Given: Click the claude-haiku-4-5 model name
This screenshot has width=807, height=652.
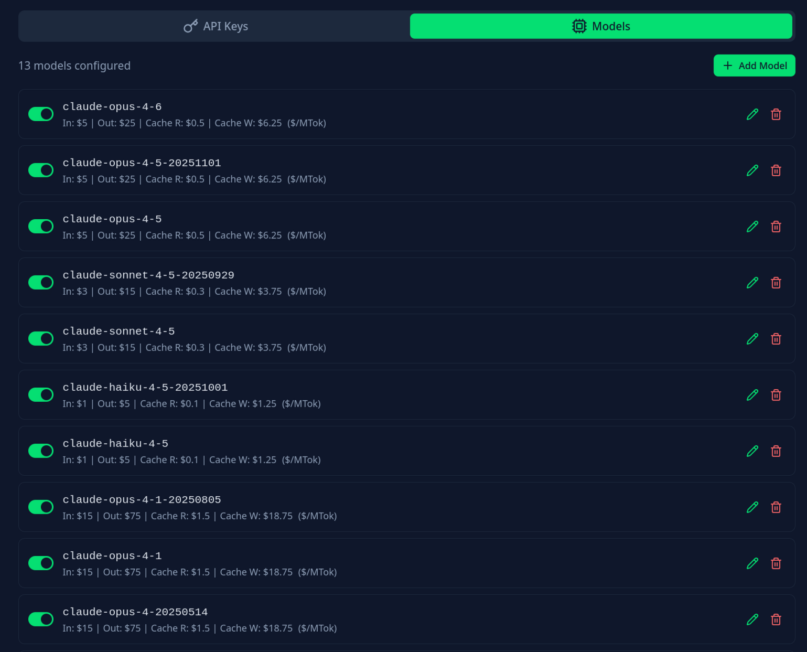Looking at the screenshot, I should pos(115,444).
